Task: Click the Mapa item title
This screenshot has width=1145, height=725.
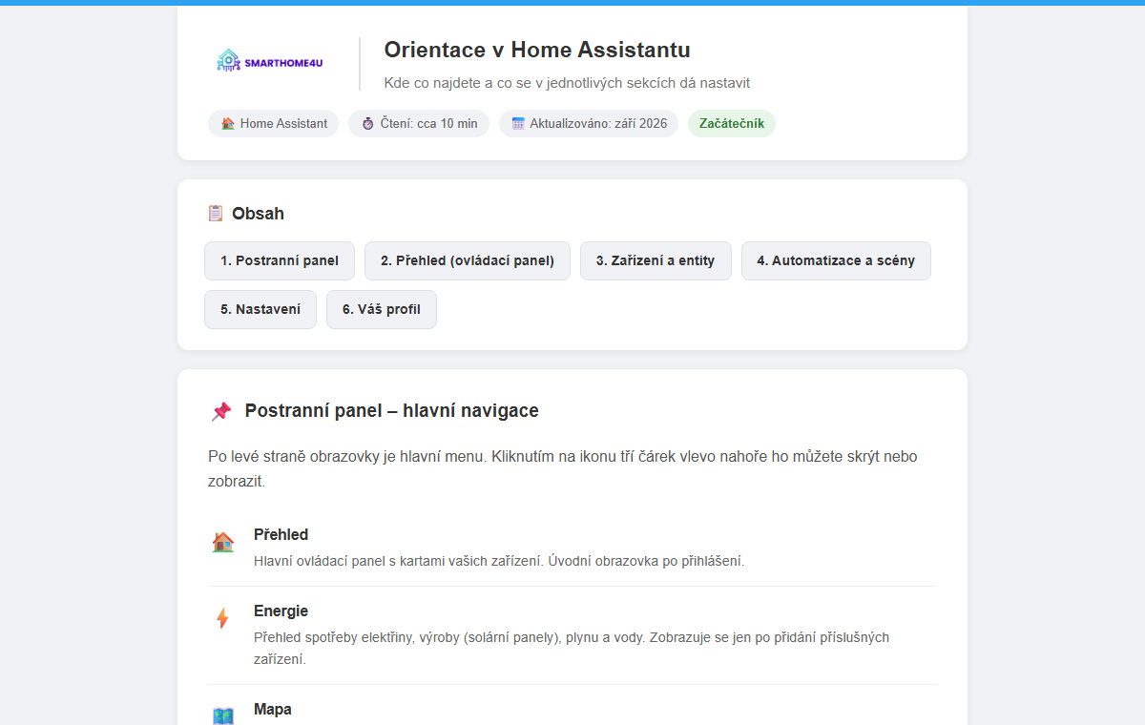Action: point(272,709)
